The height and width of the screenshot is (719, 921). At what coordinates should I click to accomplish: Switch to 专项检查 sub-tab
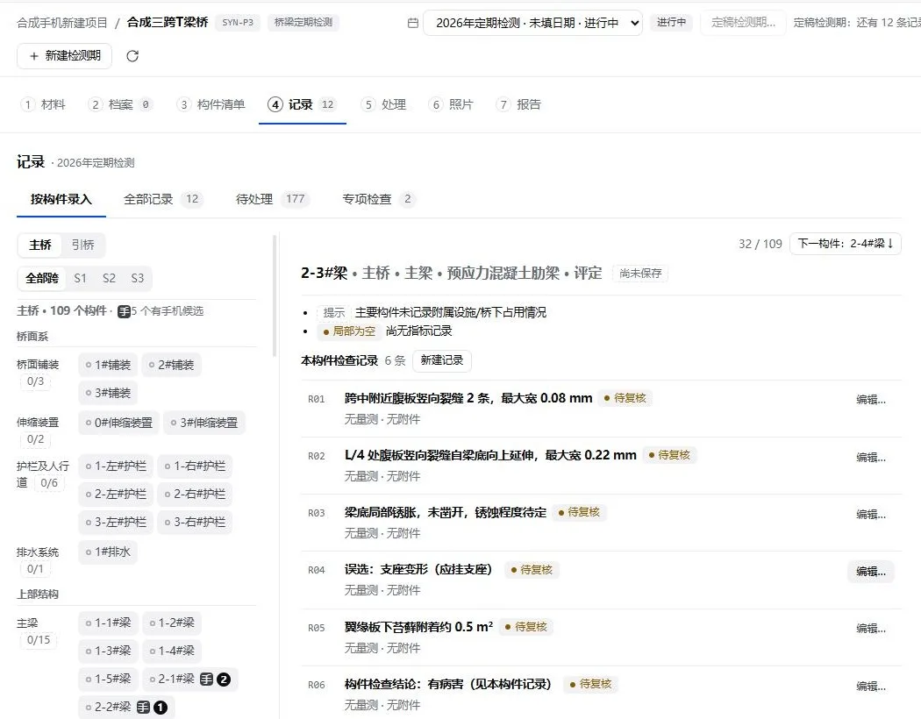[379, 199]
